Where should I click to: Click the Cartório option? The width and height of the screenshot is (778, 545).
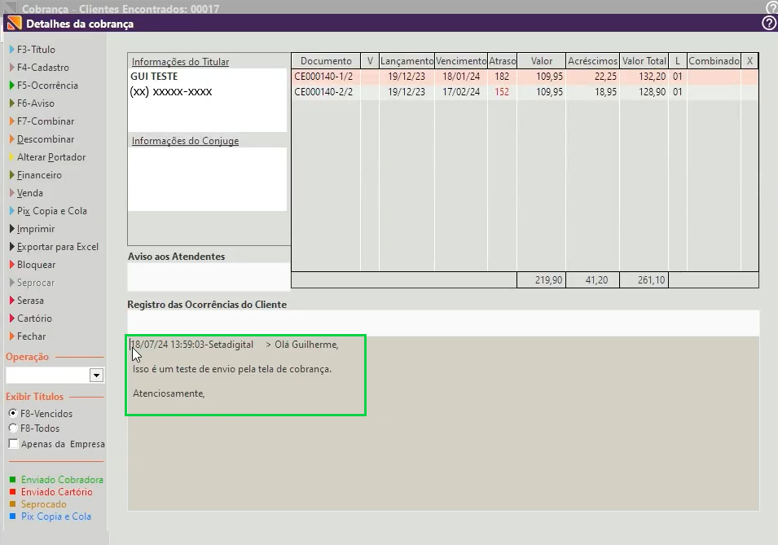click(34, 319)
